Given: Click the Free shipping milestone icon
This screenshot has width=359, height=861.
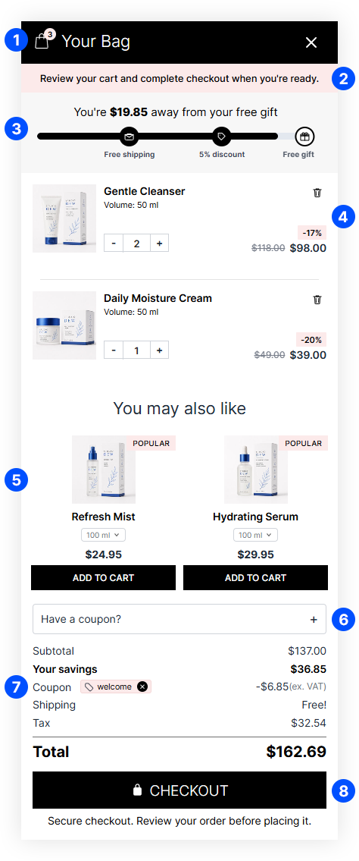Looking at the screenshot, I should 130,137.
